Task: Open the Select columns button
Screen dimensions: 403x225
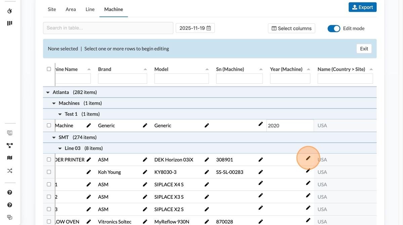Action: coord(292,29)
